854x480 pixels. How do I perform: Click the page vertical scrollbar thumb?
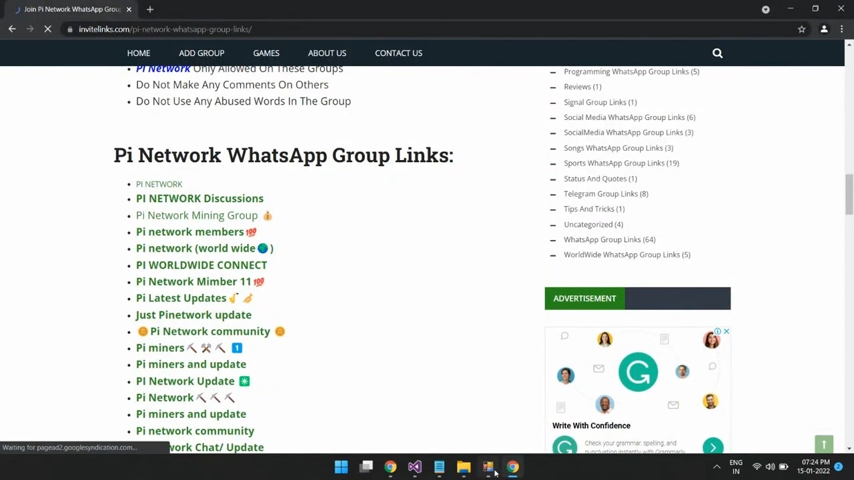pyautogui.click(x=849, y=194)
